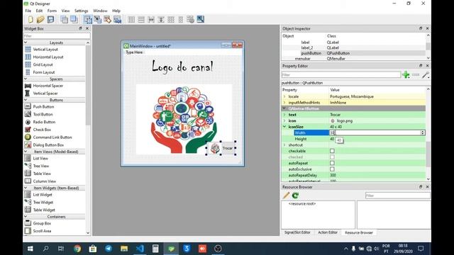Apply Lay Out Horizontally in Splitter
The width and height of the screenshot is (454, 255).
(x=151, y=19)
